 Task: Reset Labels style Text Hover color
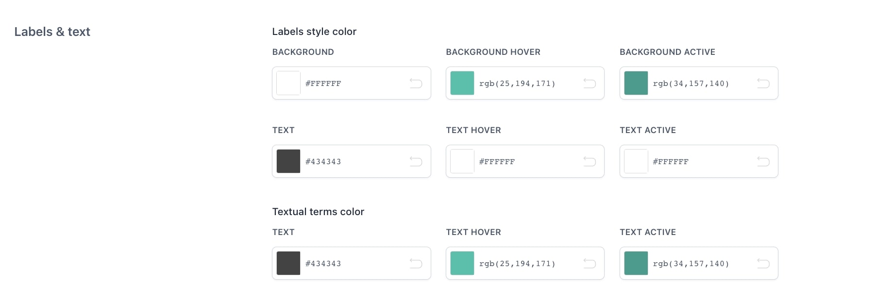click(x=590, y=162)
